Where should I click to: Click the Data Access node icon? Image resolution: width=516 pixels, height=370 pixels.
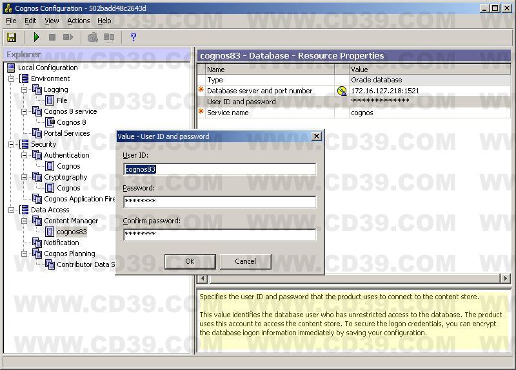[24, 210]
